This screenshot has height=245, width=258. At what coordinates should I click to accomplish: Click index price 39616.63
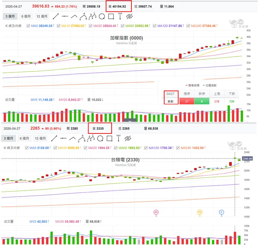pos(41,6)
